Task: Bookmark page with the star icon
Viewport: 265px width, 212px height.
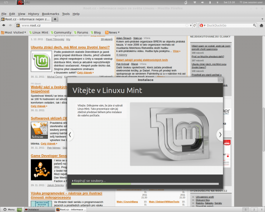Action: pos(187,25)
